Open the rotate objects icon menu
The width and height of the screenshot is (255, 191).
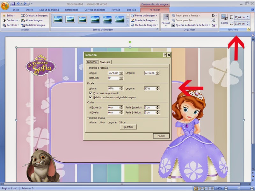[x=214, y=25]
